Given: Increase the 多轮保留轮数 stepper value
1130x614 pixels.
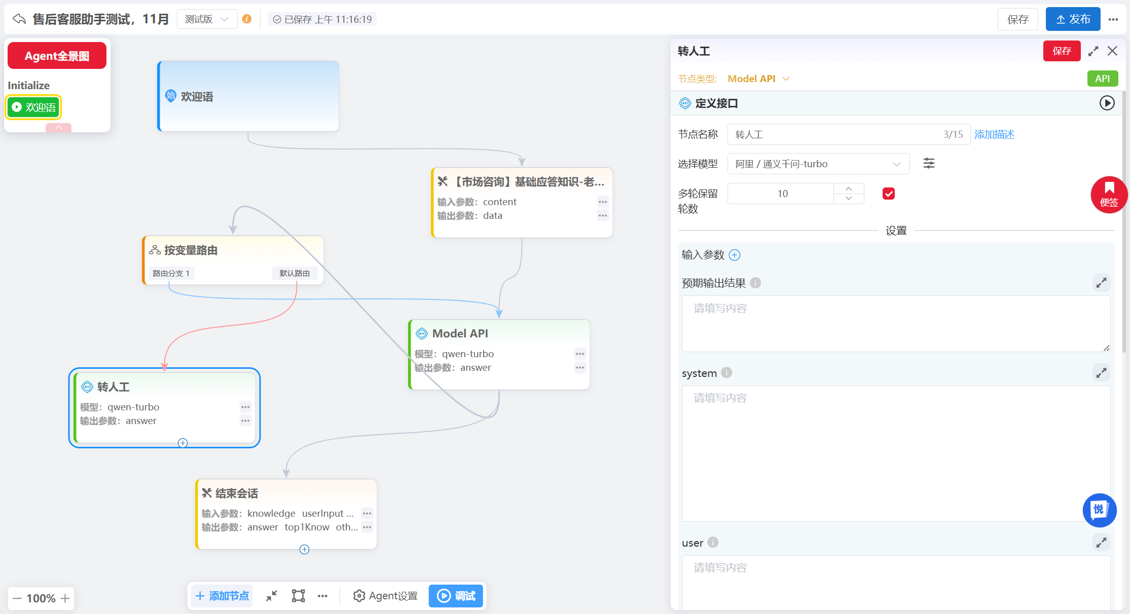Looking at the screenshot, I should (x=849, y=188).
